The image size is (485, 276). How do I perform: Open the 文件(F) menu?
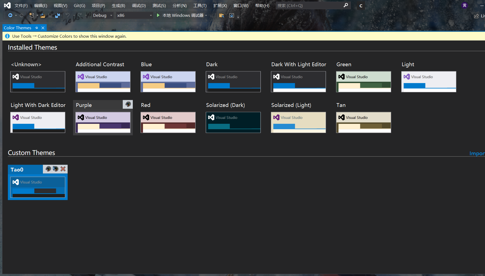[x=21, y=5]
